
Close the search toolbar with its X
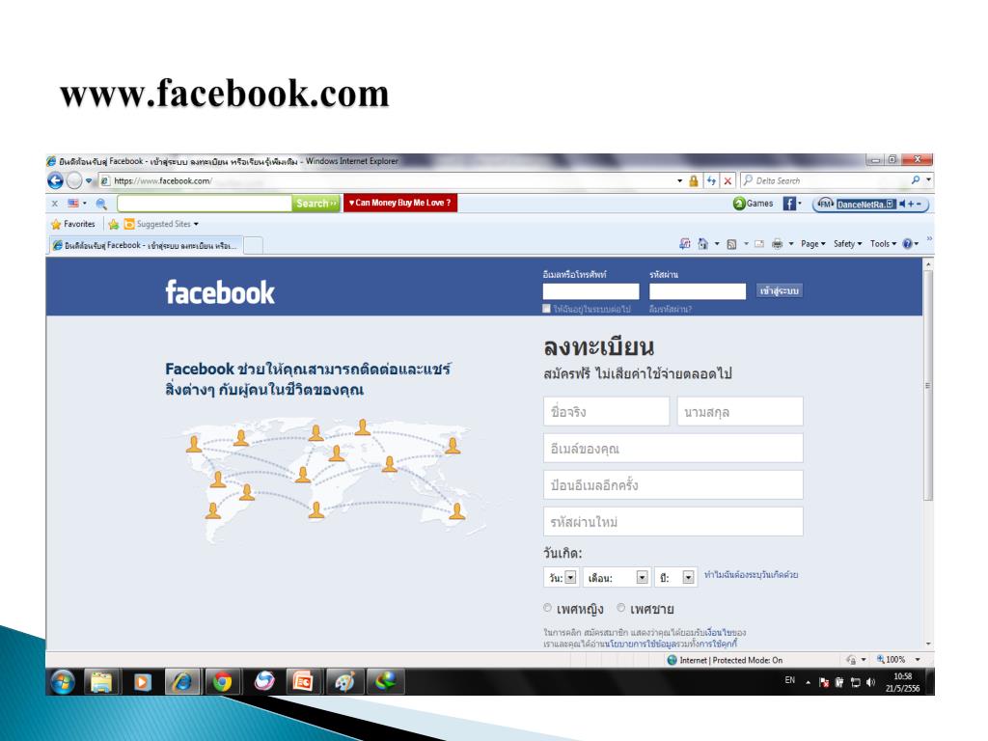click(55, 204)
